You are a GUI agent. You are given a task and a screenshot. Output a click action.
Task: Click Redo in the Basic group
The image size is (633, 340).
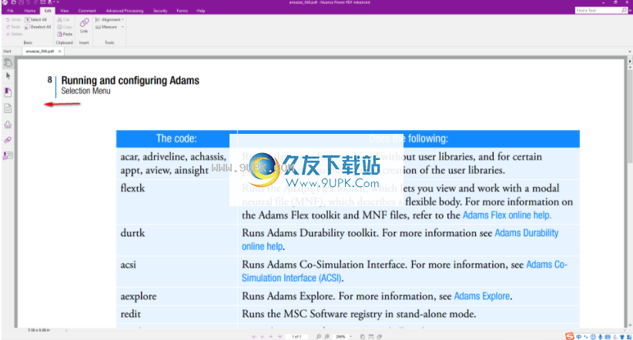click(x=13, y=27)
